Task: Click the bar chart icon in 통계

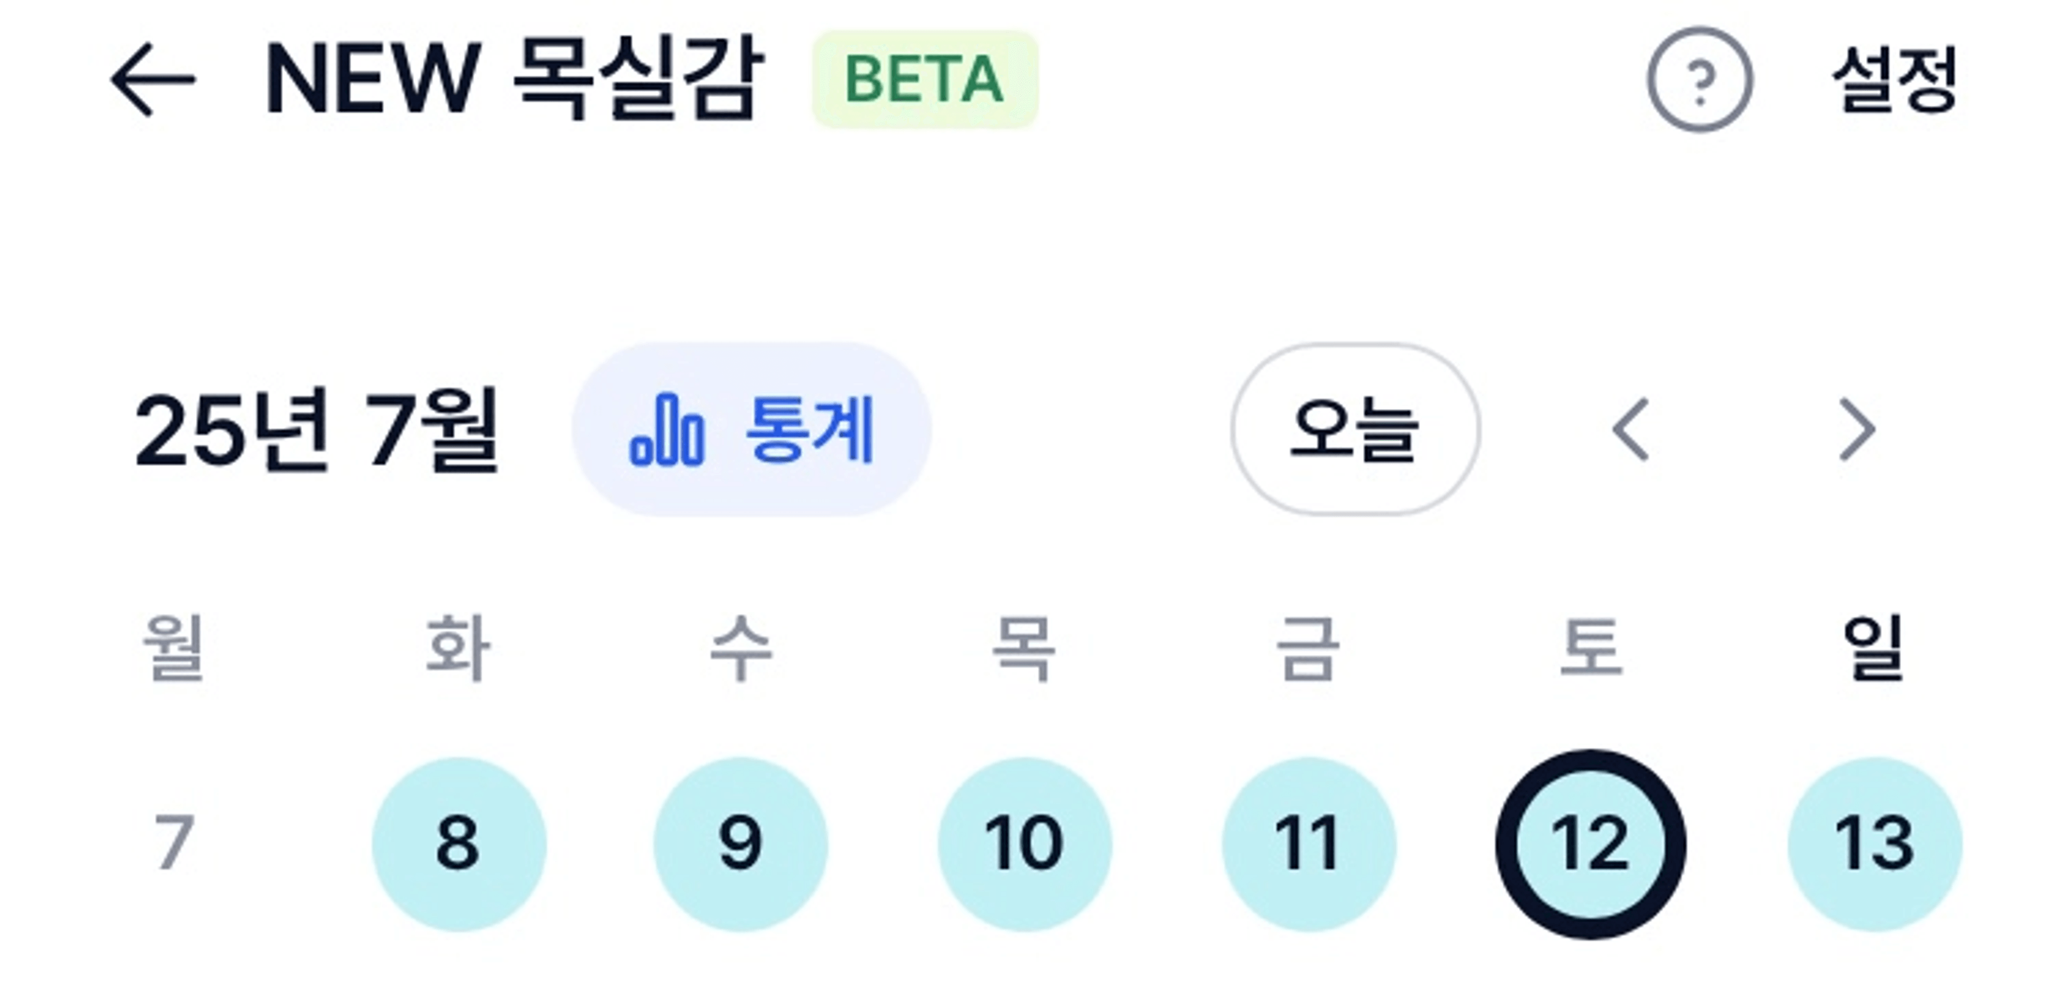Action: click(667, 430)
